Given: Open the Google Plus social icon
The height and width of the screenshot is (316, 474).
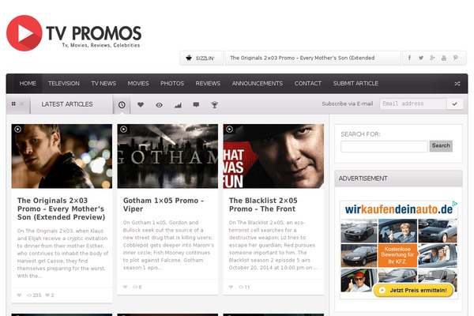Looking at the screenshot, I should [x=432, y=58].
